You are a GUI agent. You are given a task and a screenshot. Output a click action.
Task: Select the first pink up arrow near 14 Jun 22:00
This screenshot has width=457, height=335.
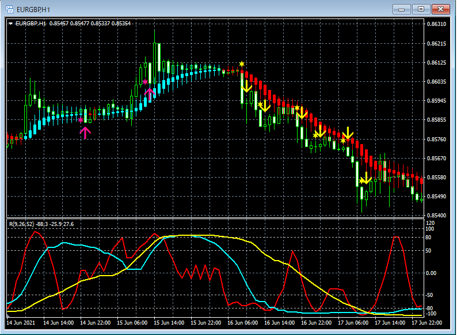click(85, 132)
